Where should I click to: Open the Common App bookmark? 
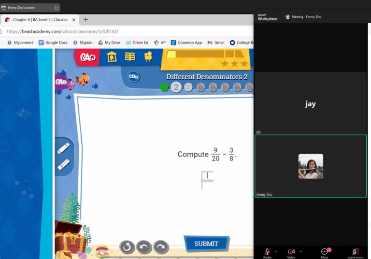tap(186, 43)
